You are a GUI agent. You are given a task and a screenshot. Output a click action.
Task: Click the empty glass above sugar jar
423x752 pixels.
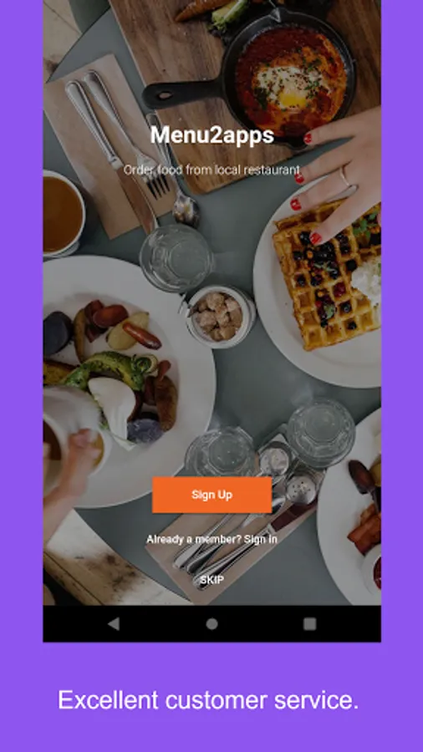[x=176, y=259]
